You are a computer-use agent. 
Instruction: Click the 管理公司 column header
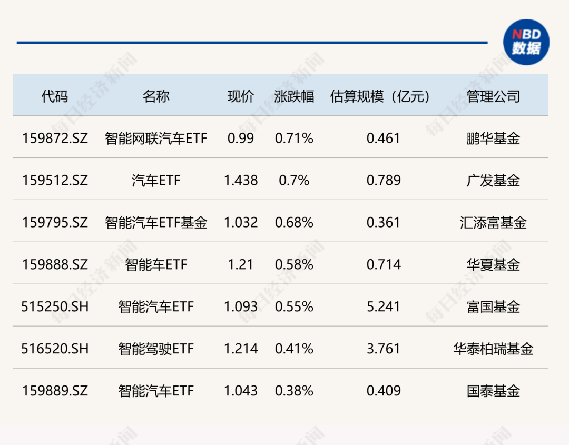492,96
